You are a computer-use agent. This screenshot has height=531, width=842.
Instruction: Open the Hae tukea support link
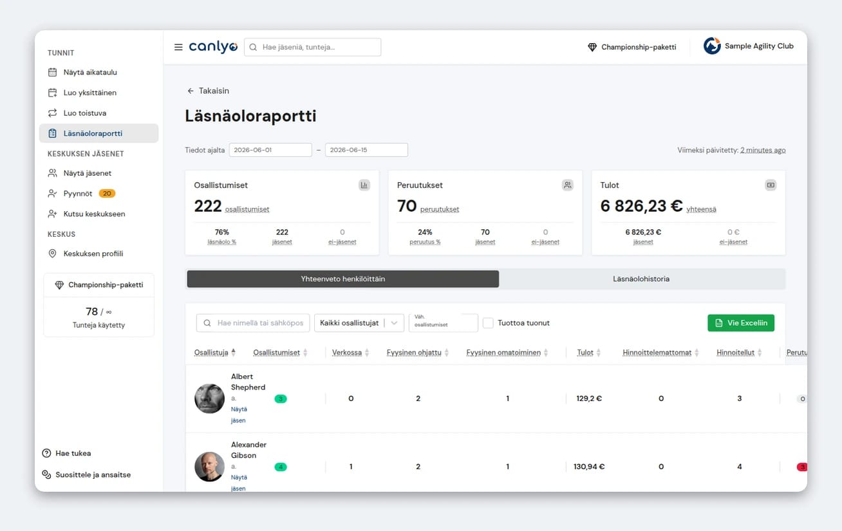point(67,453)
